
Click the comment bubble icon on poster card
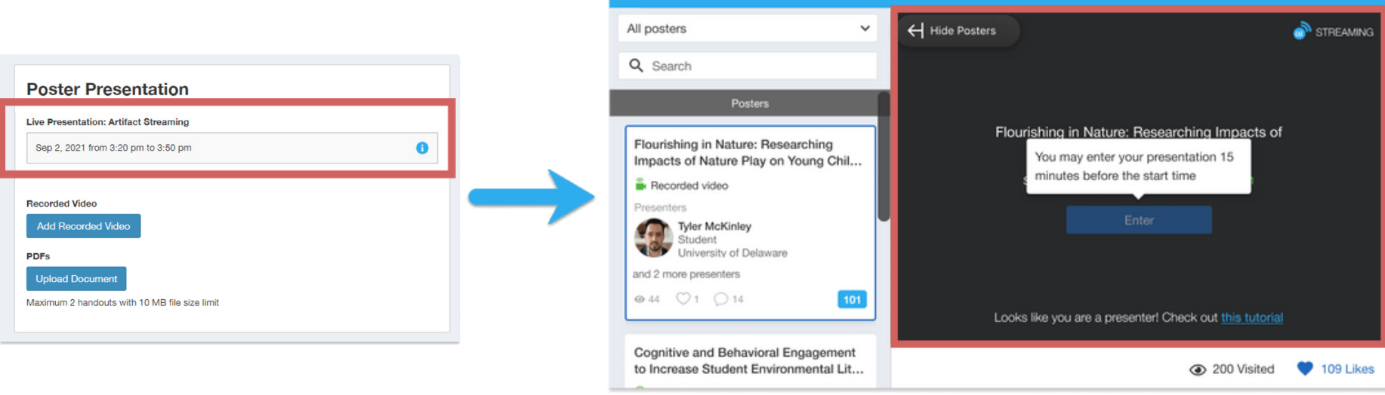[x=720, y=299]
